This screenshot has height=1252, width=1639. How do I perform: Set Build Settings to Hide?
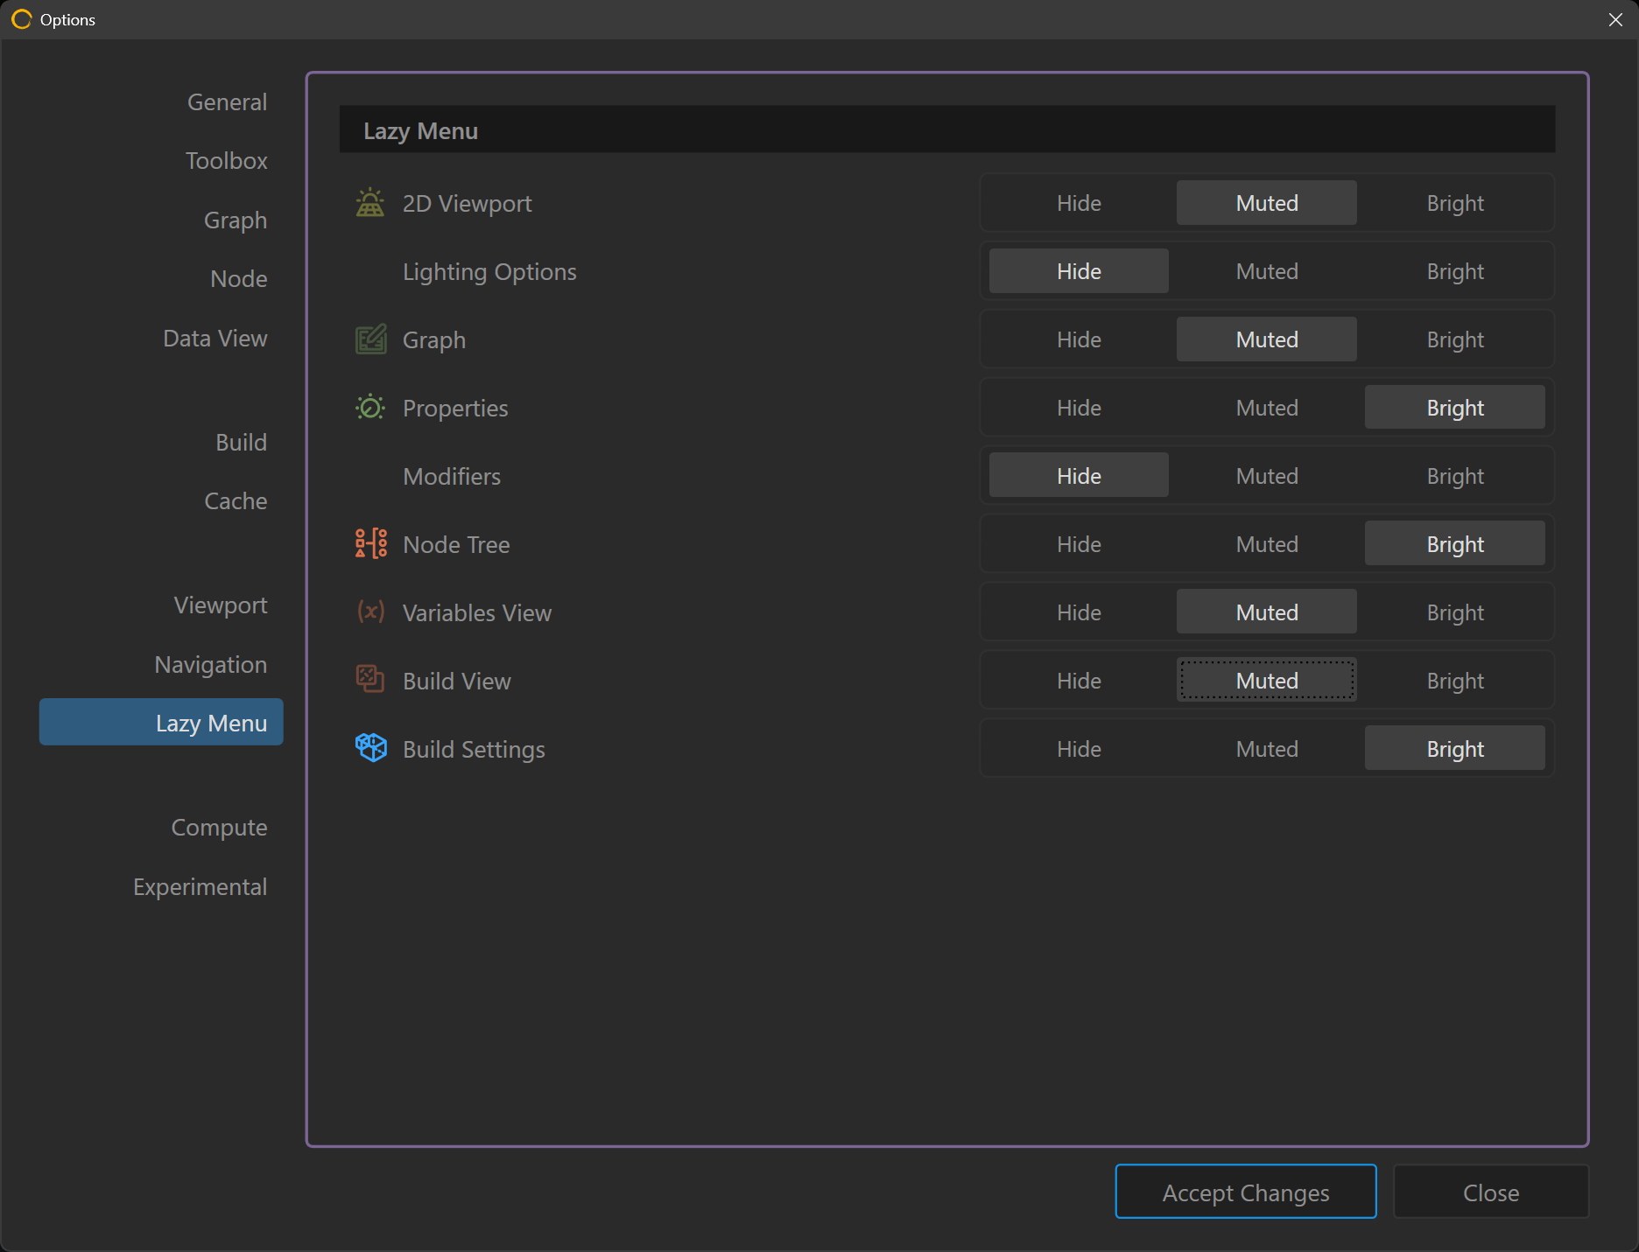1079,749
